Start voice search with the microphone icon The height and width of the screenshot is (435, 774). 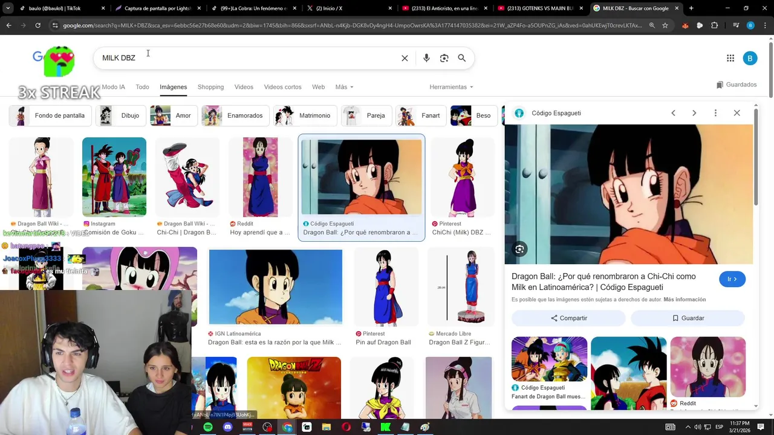tap(426, 58)
